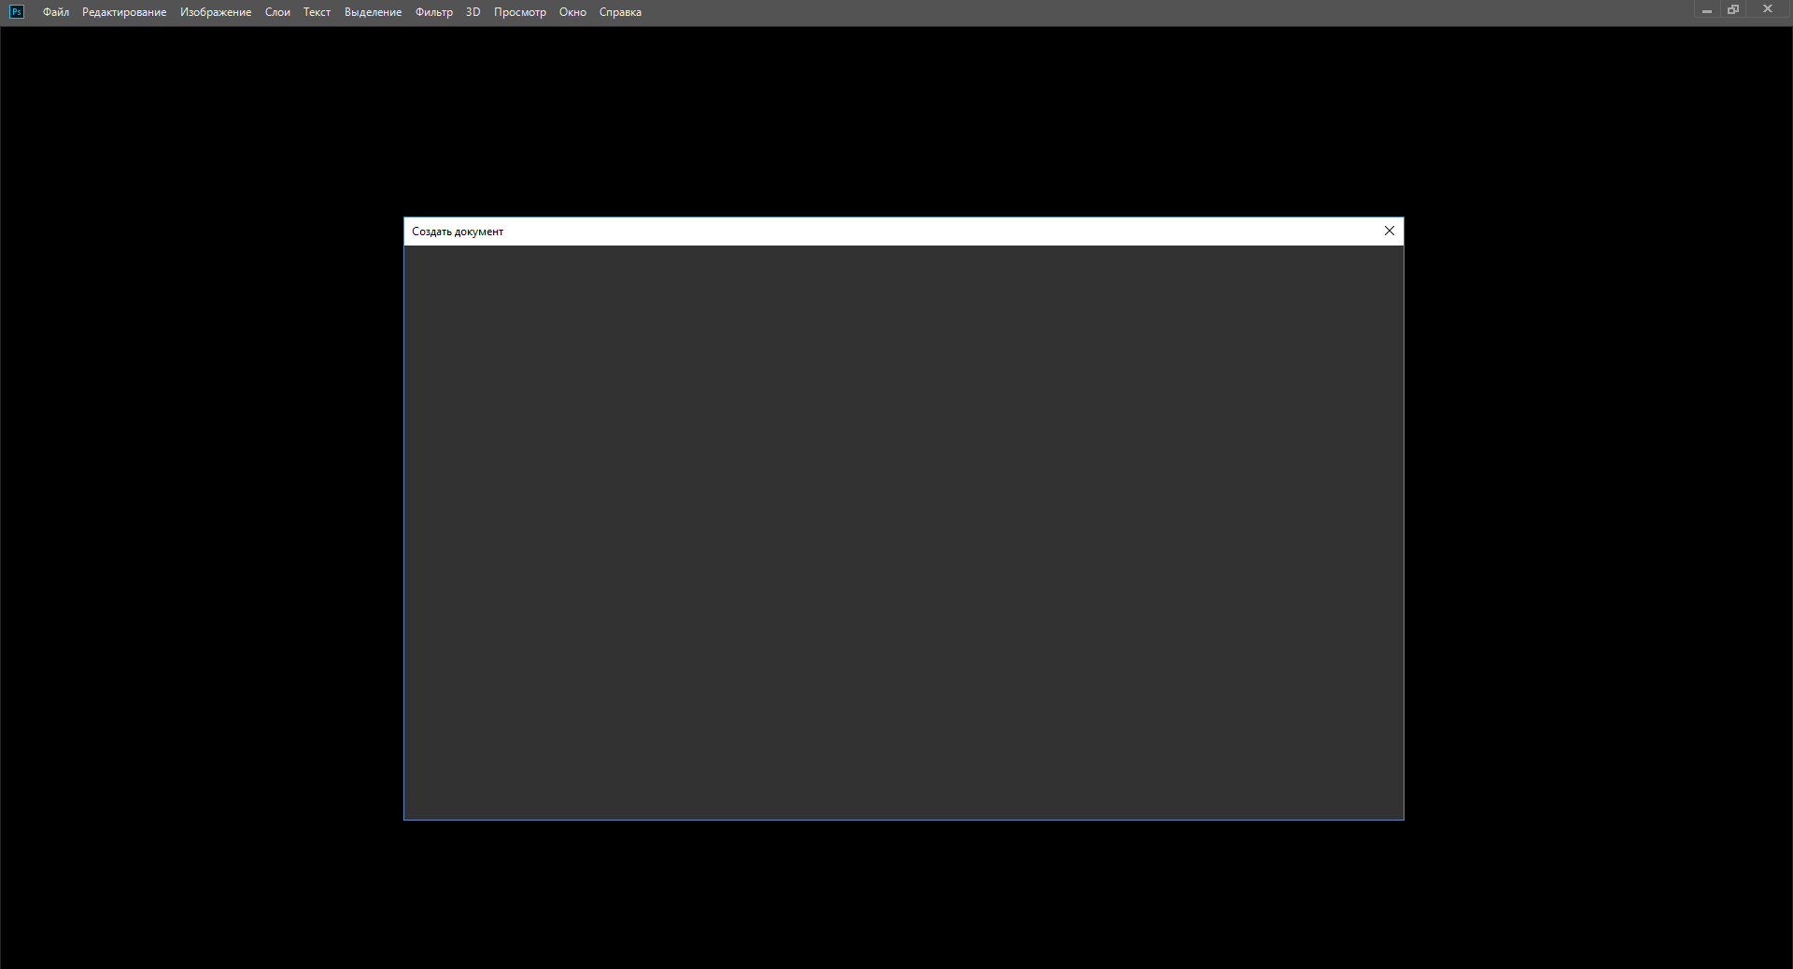This screenshot has width=1793, height=969.
Task: Click the Photoshop Ps logo icon
Action: [17, 12]
